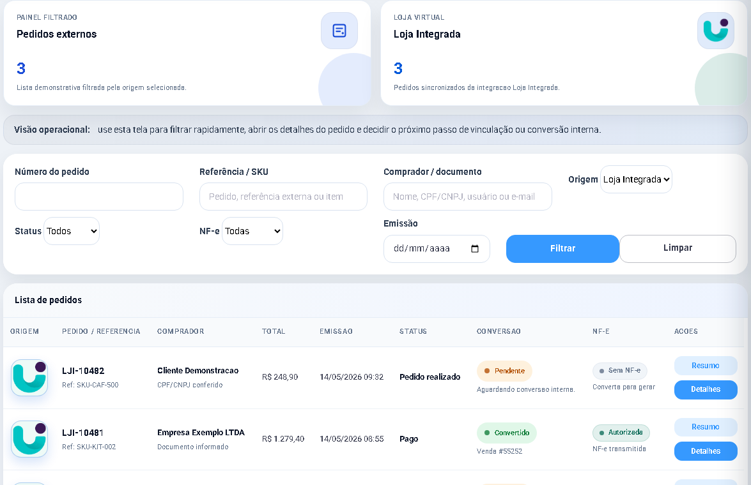
Task: Click the Loja Integrada card title
Action: (427, 34)
